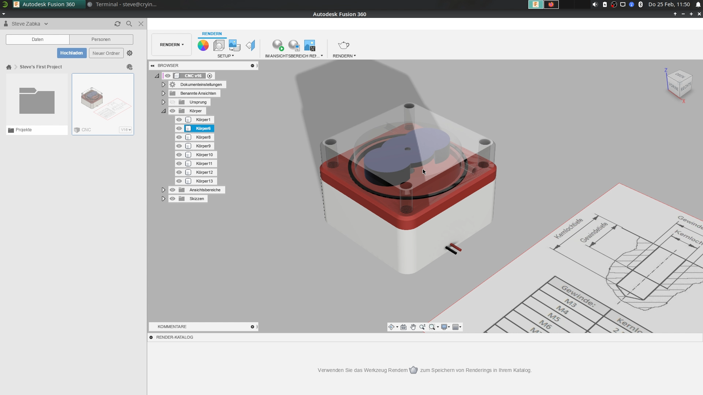
Task: Open CNC version V16 dropdown
Action: [x=126, y=130]
